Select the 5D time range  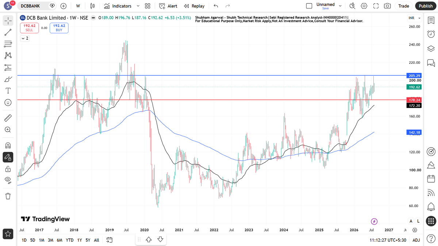33,240
